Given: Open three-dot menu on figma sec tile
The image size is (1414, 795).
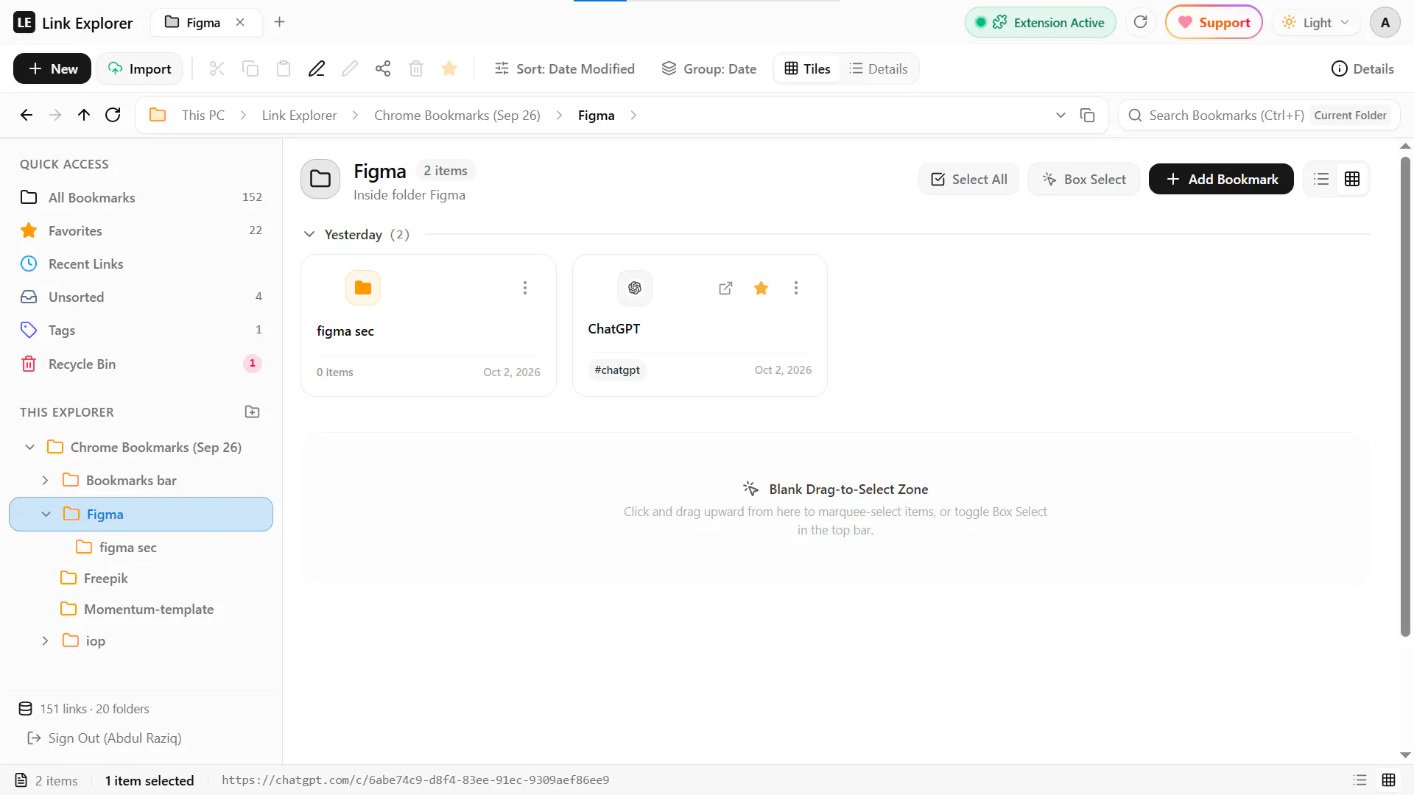Looking at the screenshot, I should (x=525, y=288).
